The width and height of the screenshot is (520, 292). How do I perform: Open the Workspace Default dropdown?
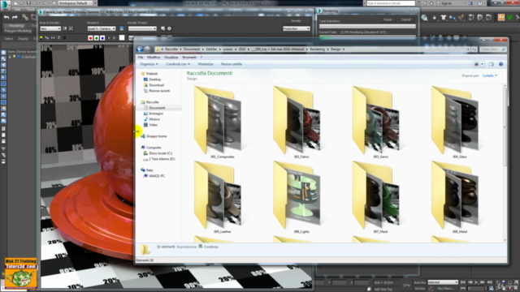point(75,3)
